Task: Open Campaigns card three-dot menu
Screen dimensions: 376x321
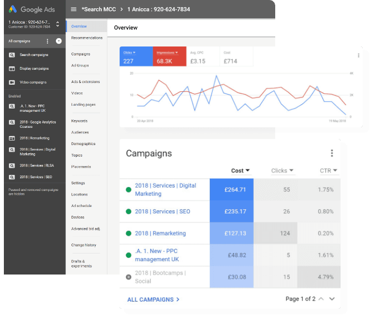Action: click(x=332, y=153)
